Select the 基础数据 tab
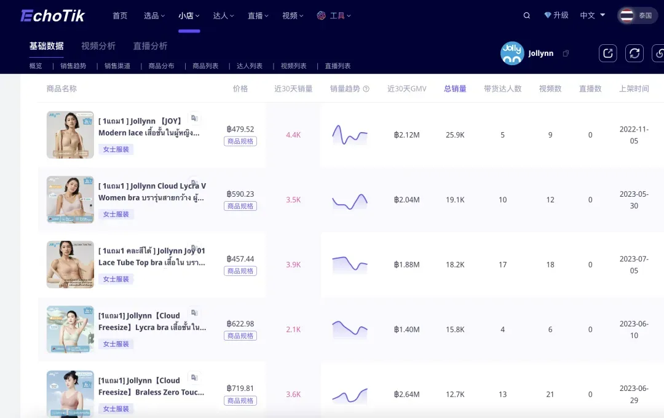The image size is (664, 418). [x=47, y=45]
